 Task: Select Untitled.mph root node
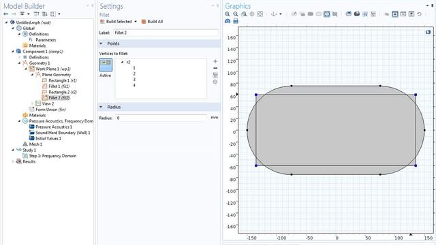coord(33,22)
